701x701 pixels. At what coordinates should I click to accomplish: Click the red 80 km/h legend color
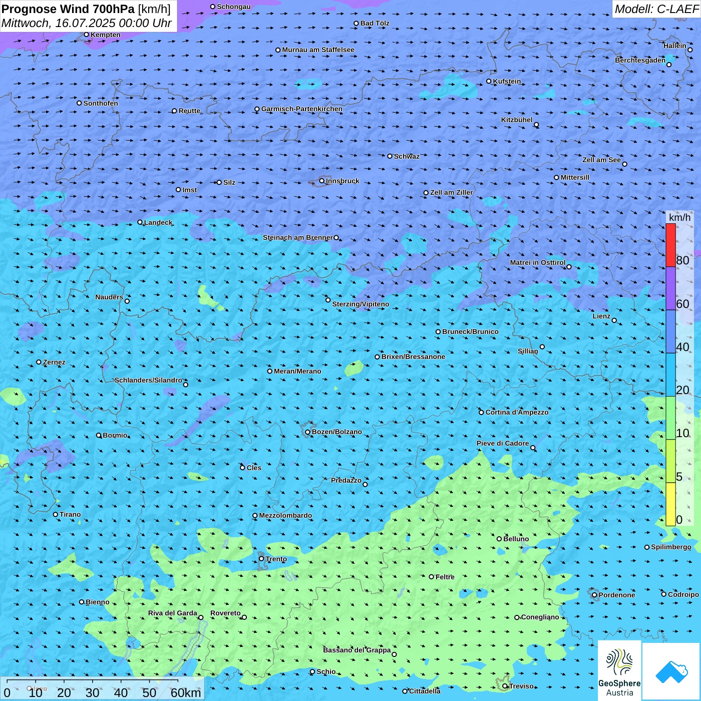tap(670, 245)
